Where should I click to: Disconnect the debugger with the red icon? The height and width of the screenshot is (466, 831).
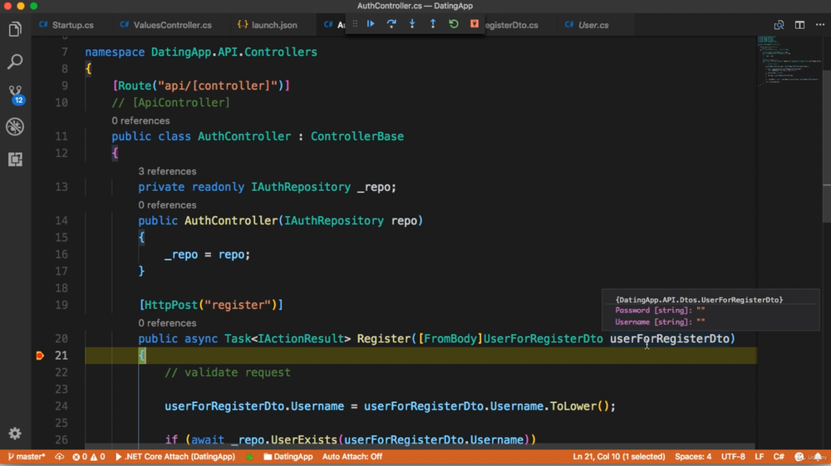[x=475, y=24]
